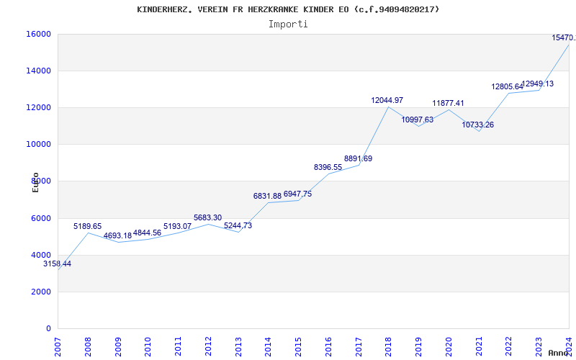Click the Euro y-axis title

[x=35, y=182]
